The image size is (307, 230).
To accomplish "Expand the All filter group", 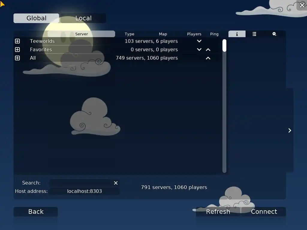I will (17, 58).
